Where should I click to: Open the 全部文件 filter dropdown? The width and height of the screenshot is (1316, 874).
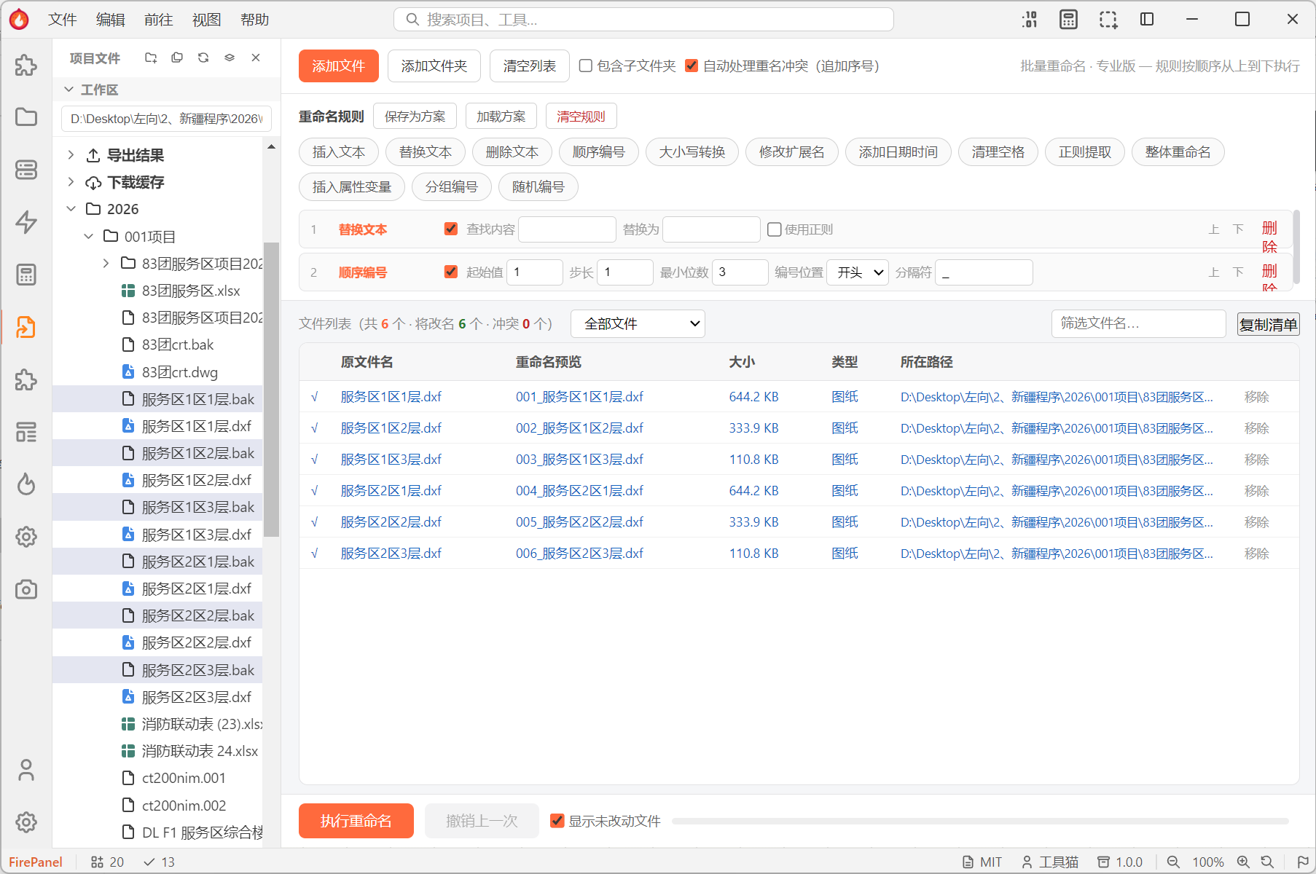pos(638,323)
